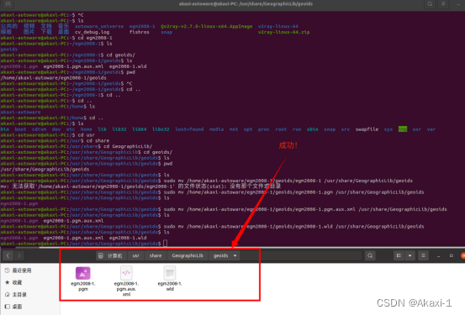
Task: Toggle list view in the file manager
Action: (x=399, y=255)
